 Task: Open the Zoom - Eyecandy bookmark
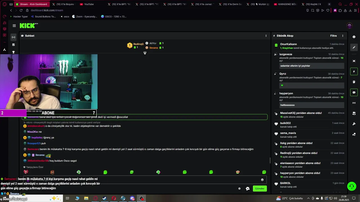[x=85, y=17]
